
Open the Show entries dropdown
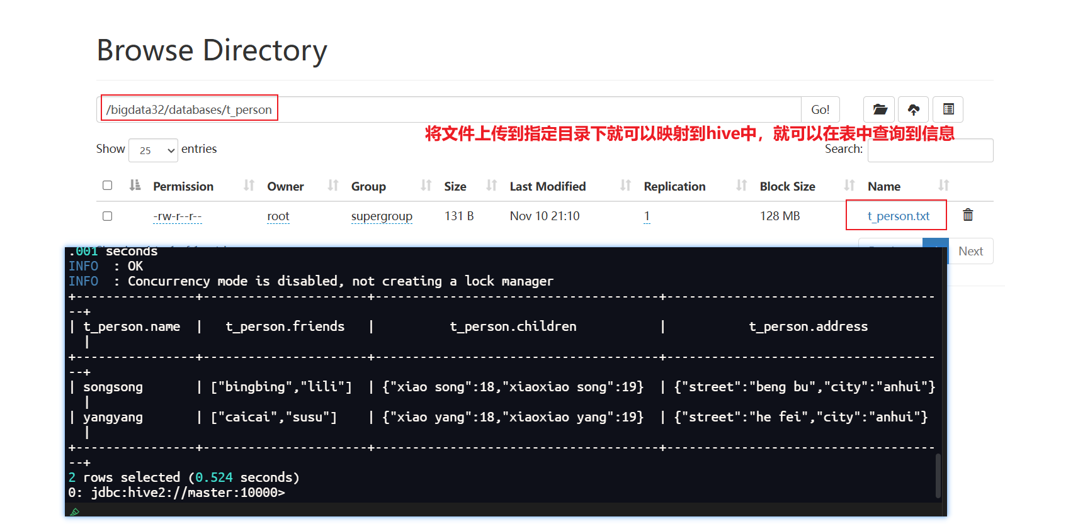point(153,150)
